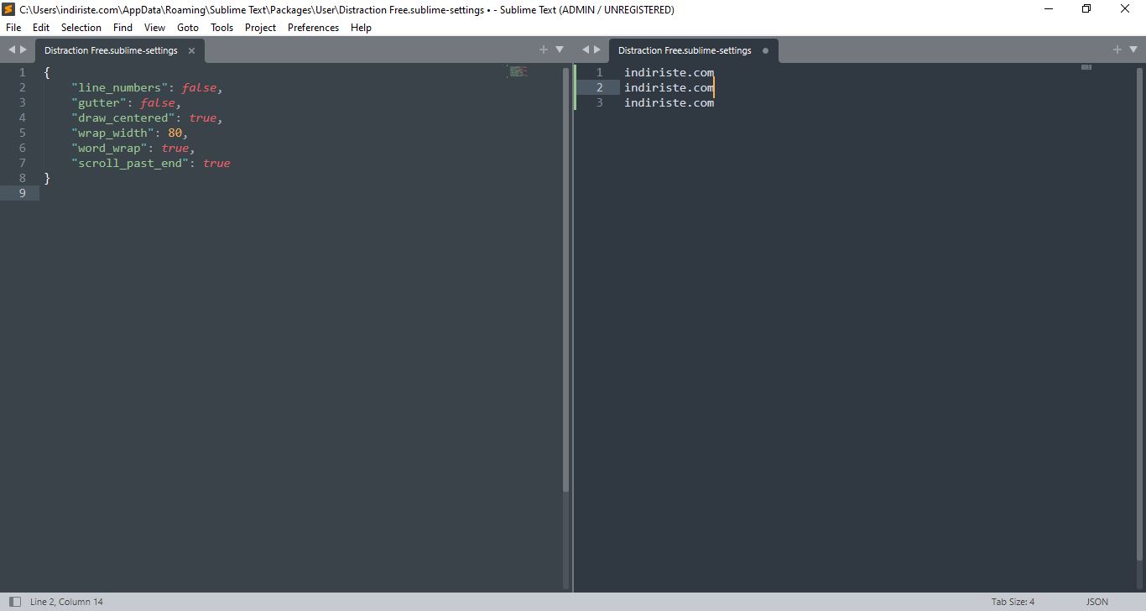Click Line 2, Column 14 status text
This screenshot has width=1146, height=611.
point(66,602)
